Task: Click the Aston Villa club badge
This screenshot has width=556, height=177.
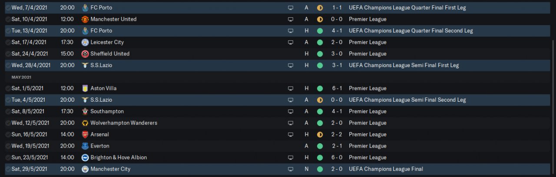Action: (85, 88)
